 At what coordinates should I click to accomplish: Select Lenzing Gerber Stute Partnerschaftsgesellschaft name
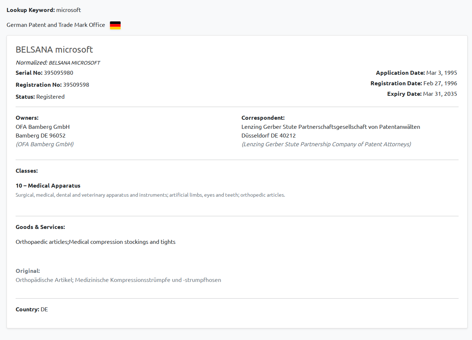(x=331, y=127)
